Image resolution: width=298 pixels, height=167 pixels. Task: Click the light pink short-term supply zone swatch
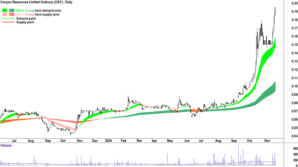[5, 14]
